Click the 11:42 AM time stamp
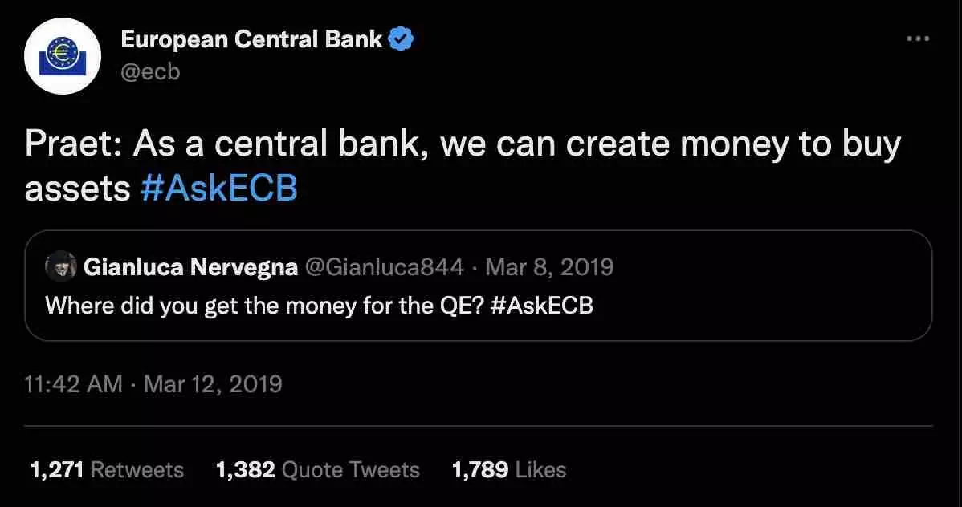Image resolution: width=962 pixels, height=507 pixels. pos(74,383)
